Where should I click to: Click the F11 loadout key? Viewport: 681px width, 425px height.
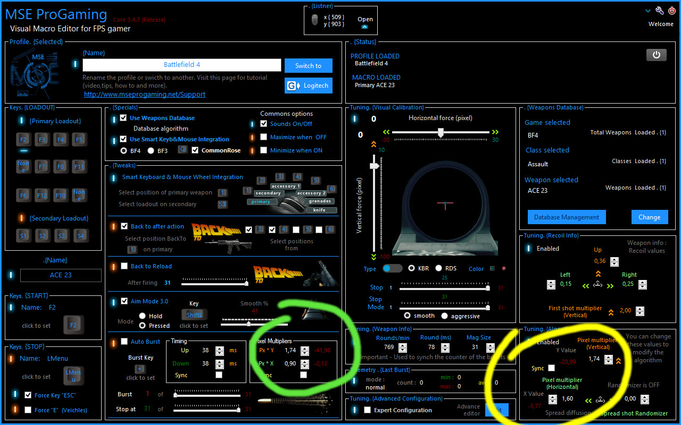[x=79, y=167]
